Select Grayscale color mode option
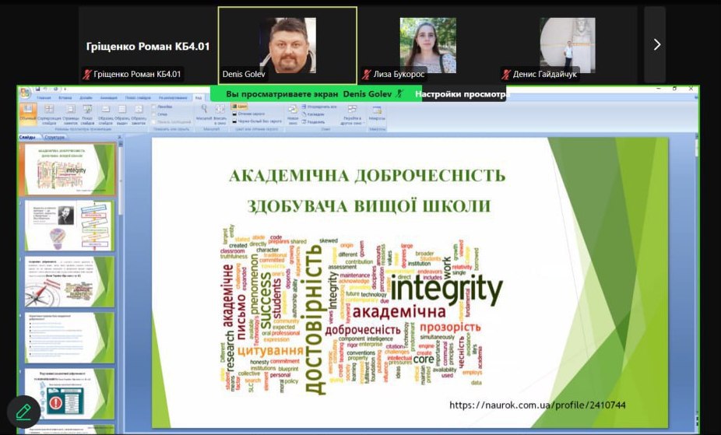The height and width of the screenshot is (435, 721). (234, 114)
